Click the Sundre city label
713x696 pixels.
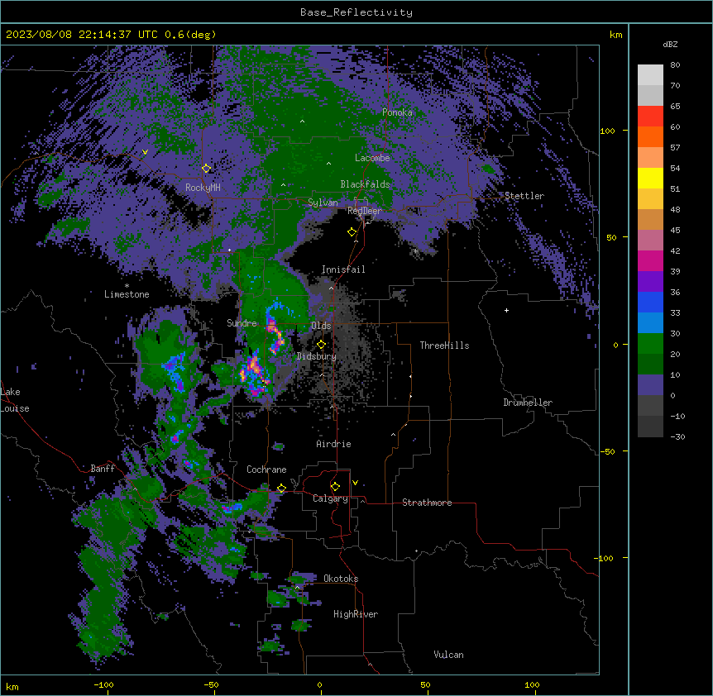pyautogui.click(x=242, y=323)
